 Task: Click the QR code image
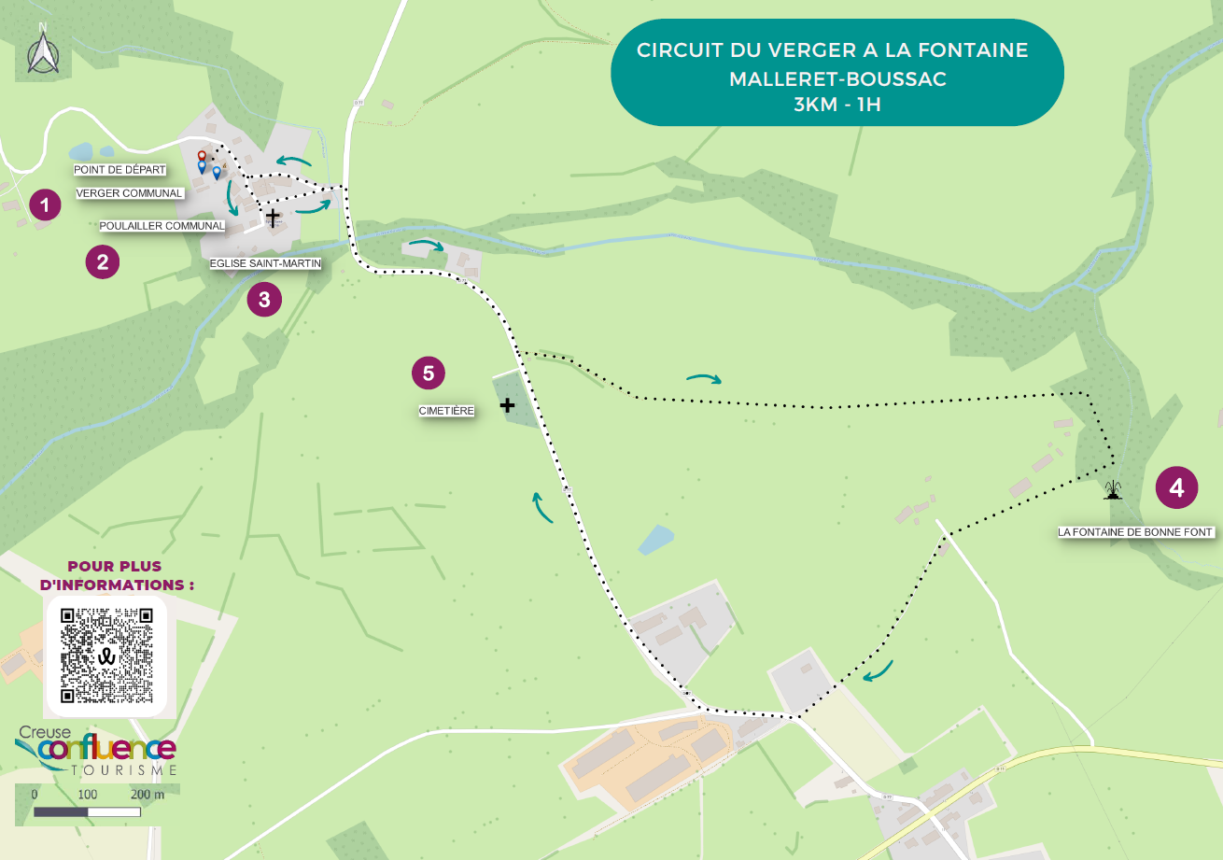pyautogui.click(x=106, y=656)
